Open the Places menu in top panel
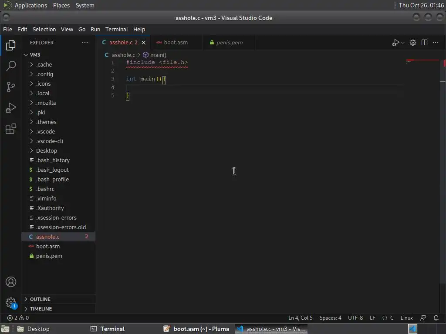Image resolution: width=446 pixels, height=334 pixels. click(x=61, y=5)
